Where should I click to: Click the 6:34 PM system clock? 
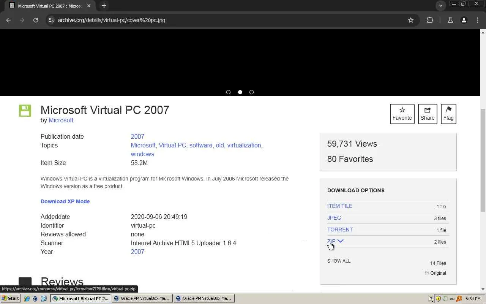(x=473, y=299)
